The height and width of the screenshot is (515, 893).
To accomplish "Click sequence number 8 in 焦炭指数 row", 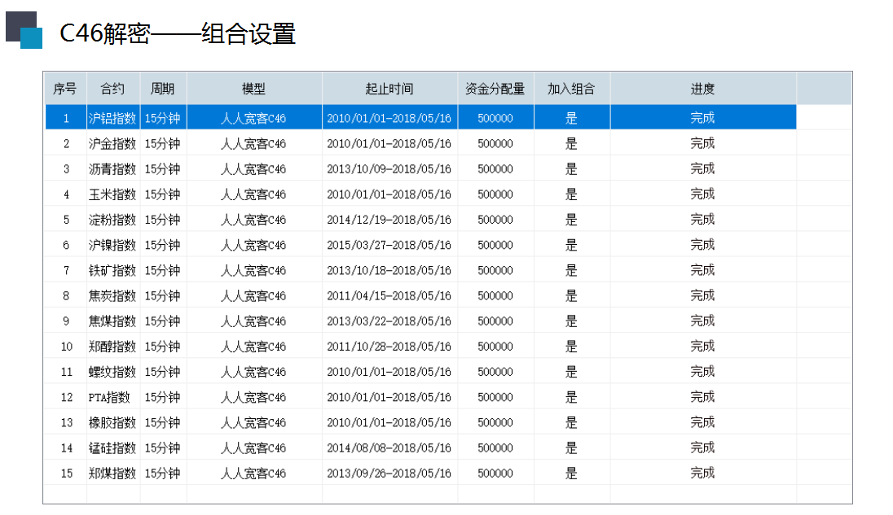I will [x=66, y=295].
